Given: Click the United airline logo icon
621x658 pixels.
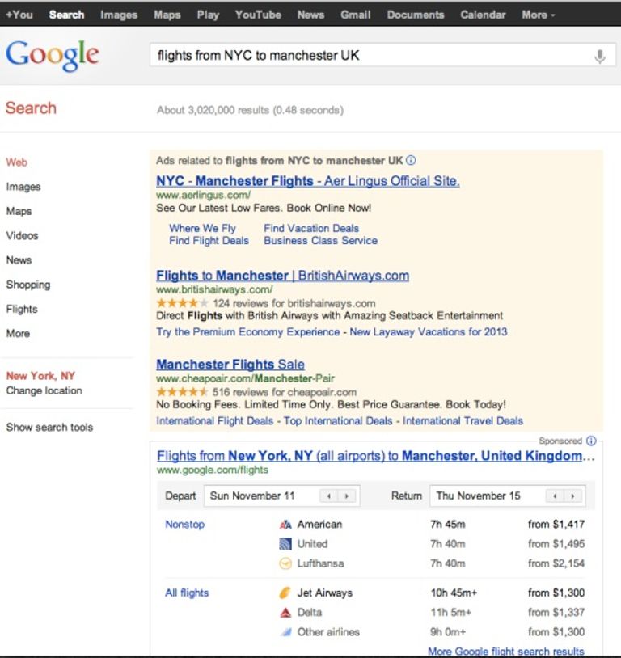Looking at the screenshot, I should point(285,544).
